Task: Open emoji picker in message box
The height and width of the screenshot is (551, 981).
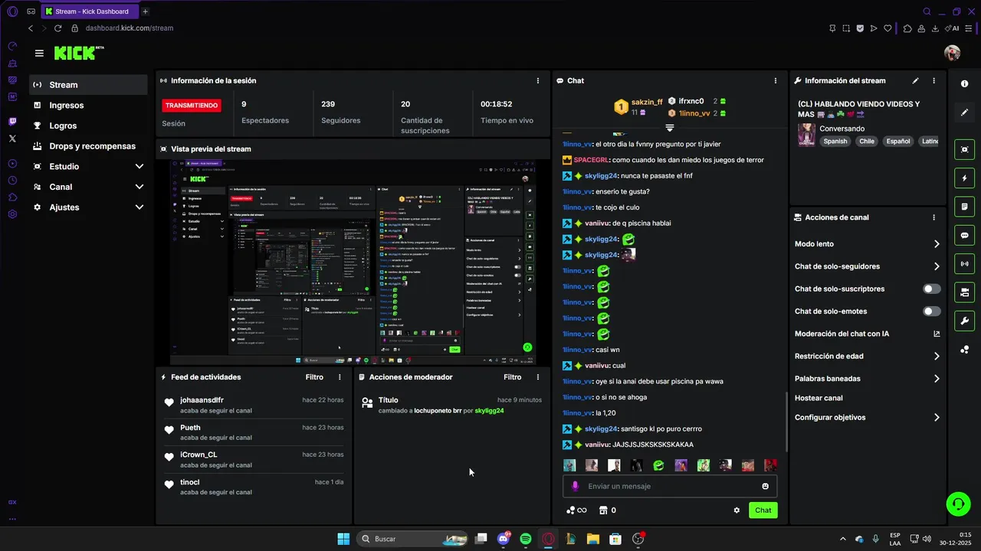Action: click(x=765, y=486)
